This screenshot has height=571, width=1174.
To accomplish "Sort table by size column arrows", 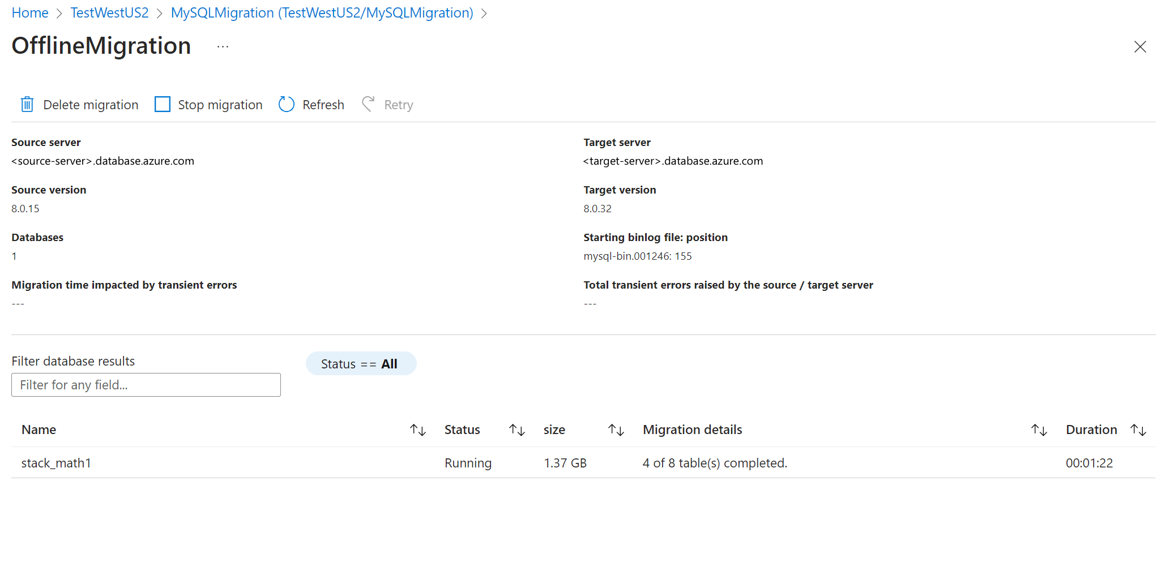I will click(616, 430).
